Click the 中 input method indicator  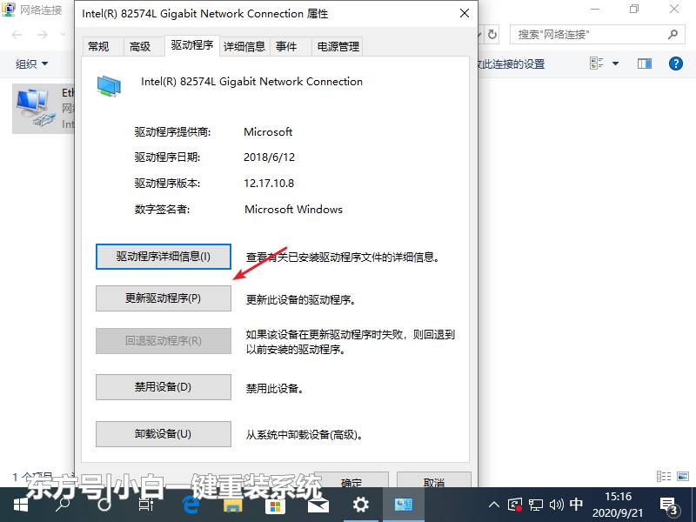[577, 504]
